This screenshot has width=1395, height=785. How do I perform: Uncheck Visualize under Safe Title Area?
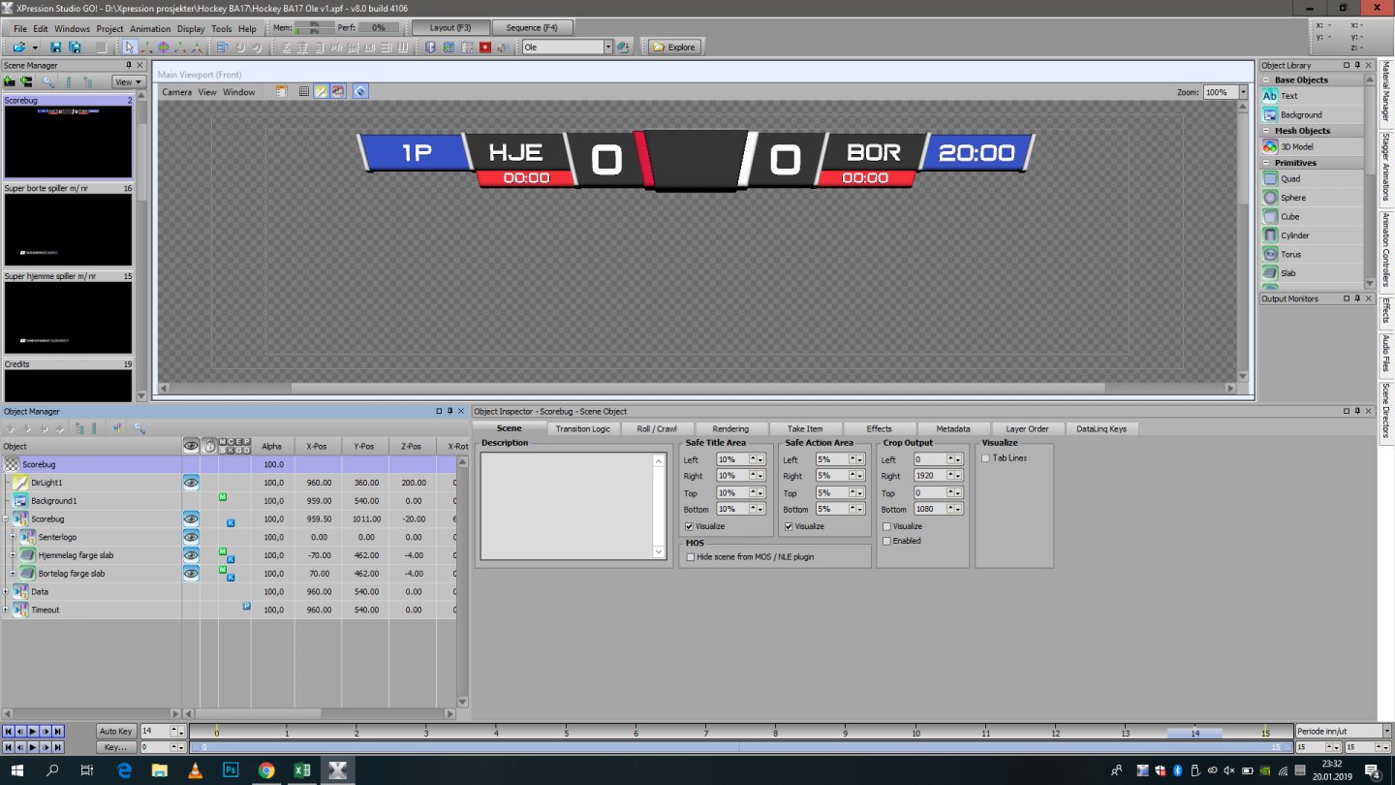click(x=690, y=526)
